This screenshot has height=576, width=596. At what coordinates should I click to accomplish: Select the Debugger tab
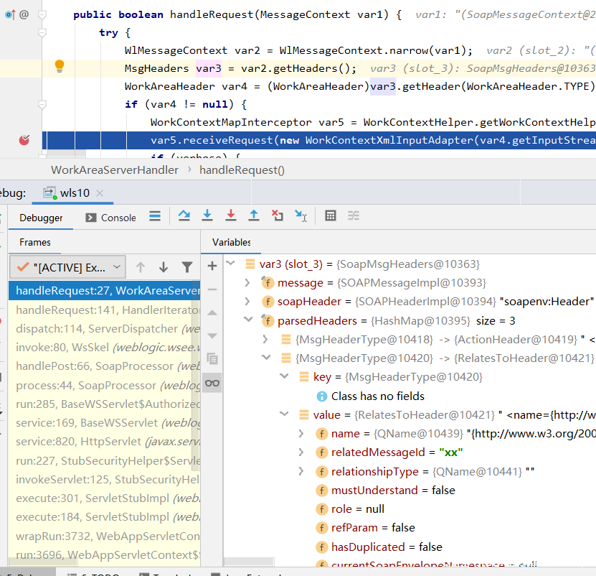pyautogui.click(x=41, y=218)
